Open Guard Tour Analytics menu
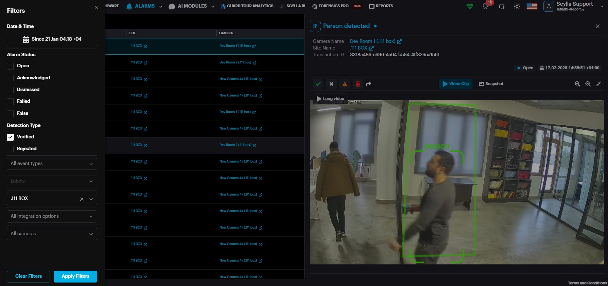Image resolution: width=608 pixels, height=286 pixels. click(x=247, y=6)
